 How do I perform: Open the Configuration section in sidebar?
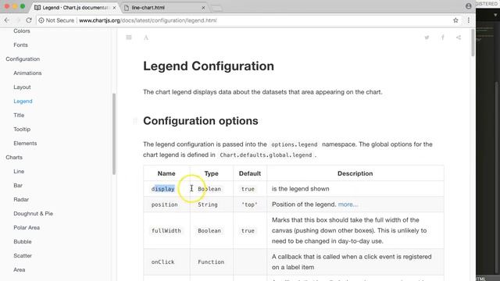point(23,59)
